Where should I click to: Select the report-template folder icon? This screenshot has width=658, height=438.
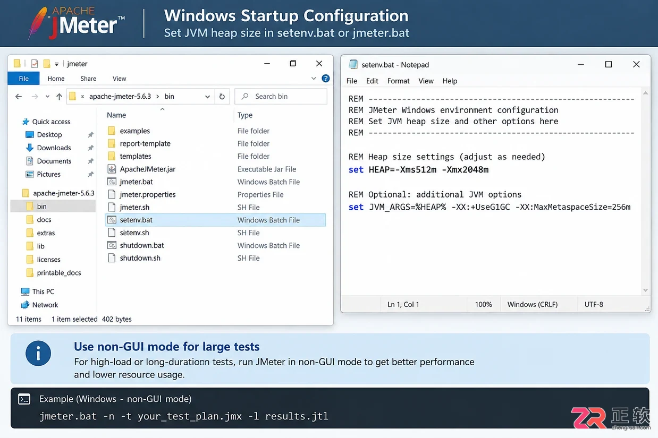pos(112,143)
